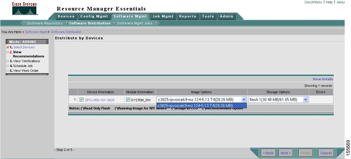The image size is (351, 159).
Task: Open the Devices tab
Action: pos(66,16)
